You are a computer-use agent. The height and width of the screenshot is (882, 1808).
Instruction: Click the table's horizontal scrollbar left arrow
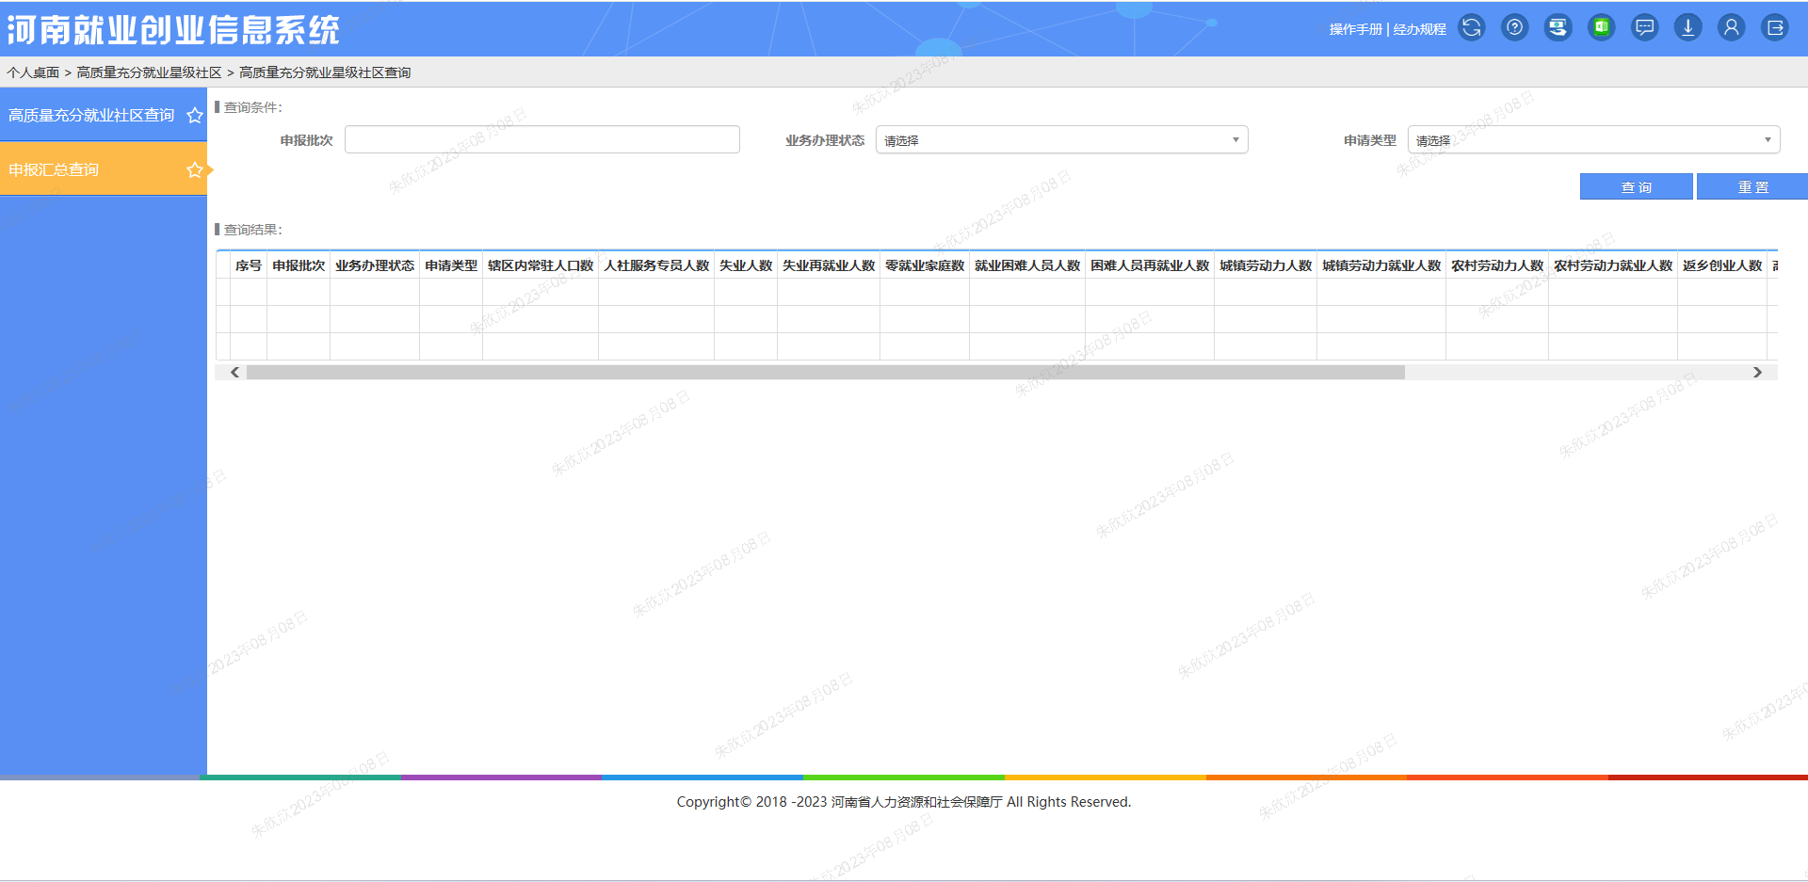pos(234,373)
